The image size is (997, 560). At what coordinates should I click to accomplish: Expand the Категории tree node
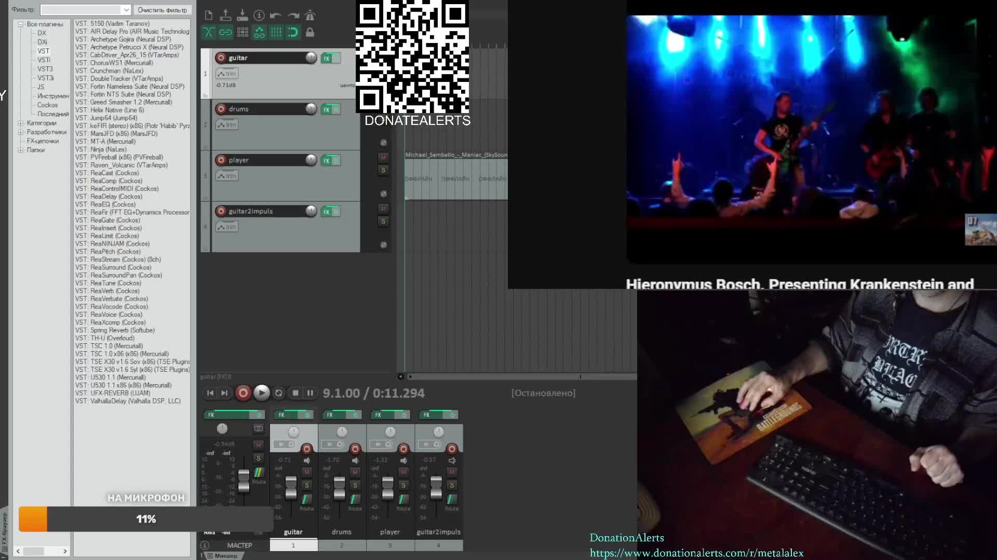point(21,123)
